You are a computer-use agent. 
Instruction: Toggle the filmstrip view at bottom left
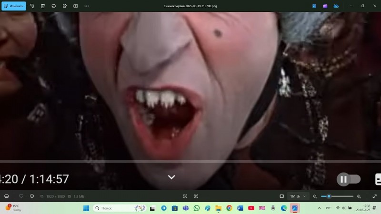pyautogui.click(x=7, y=196)
